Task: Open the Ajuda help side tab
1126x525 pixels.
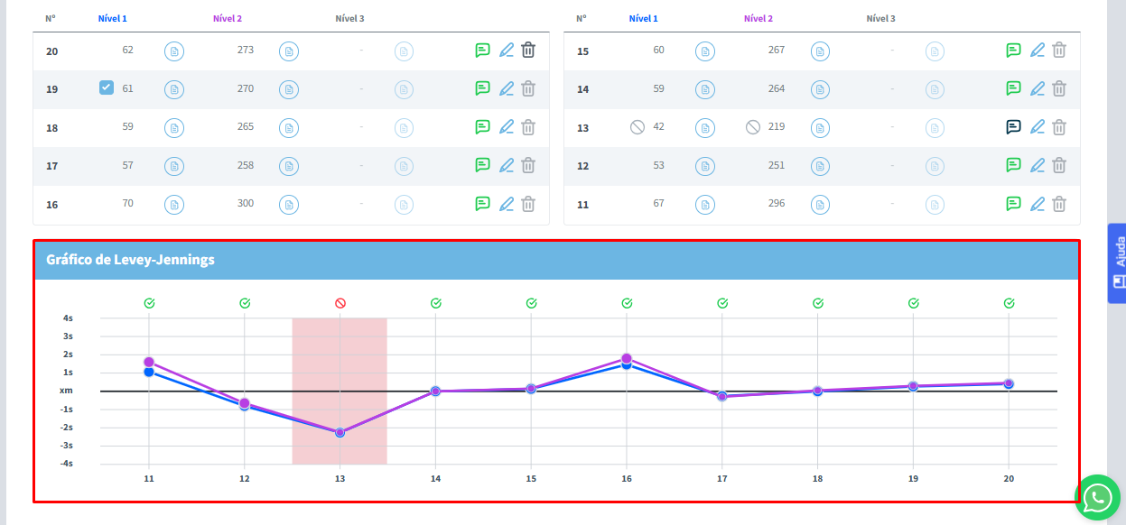Action: pos(1118,263)
